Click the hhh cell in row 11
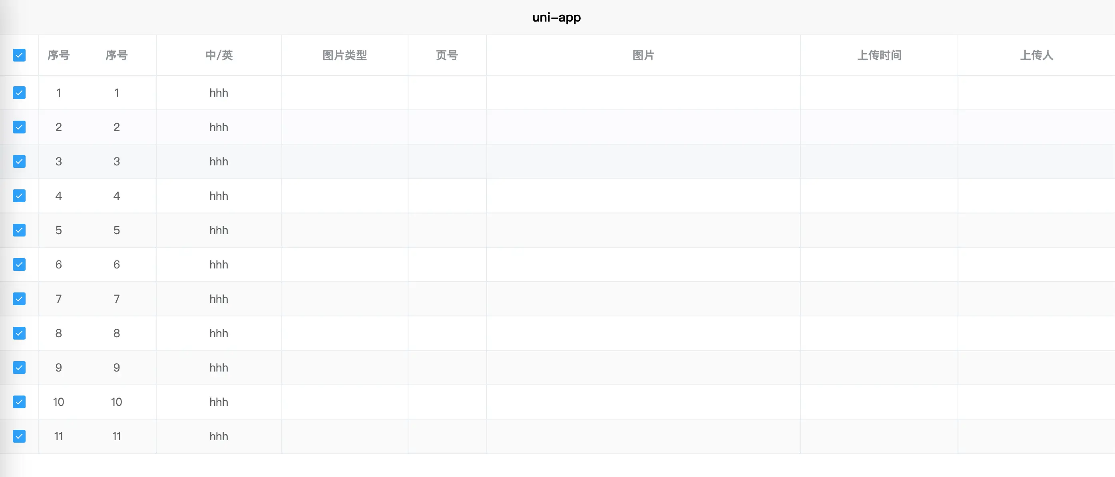This screenshot has width=1115, height=477. pos(219,436)
